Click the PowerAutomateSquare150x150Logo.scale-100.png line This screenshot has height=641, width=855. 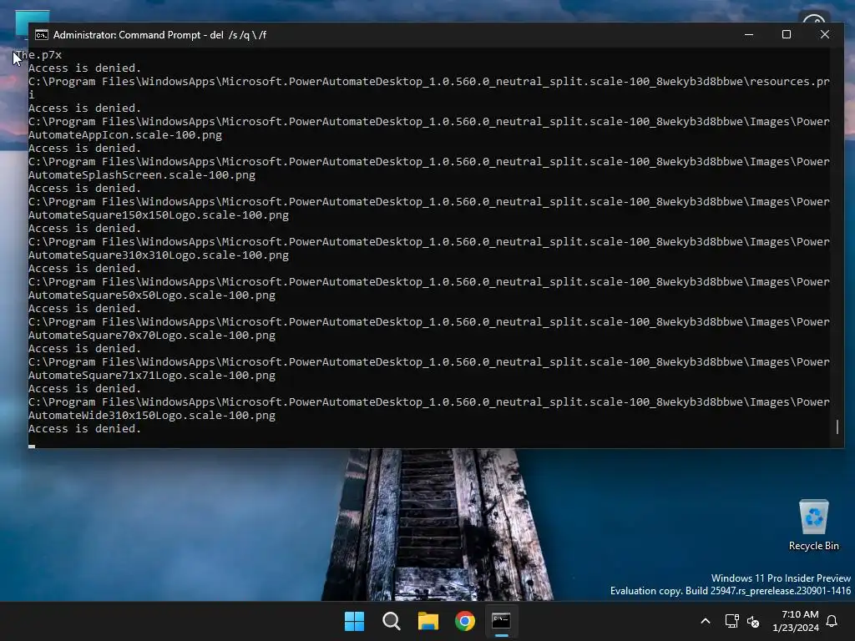coord(159,215)
